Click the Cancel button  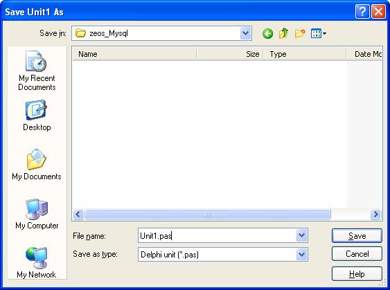click(357, 254)
